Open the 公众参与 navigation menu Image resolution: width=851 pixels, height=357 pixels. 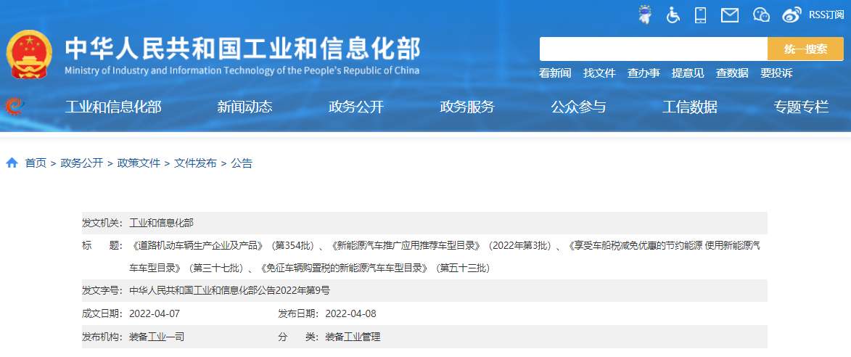578,107
